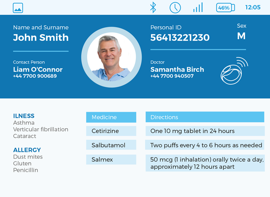This screenshot has width=270, height=197.
Task: Call contact number +44 7700 900689
Action: (35, 76)
